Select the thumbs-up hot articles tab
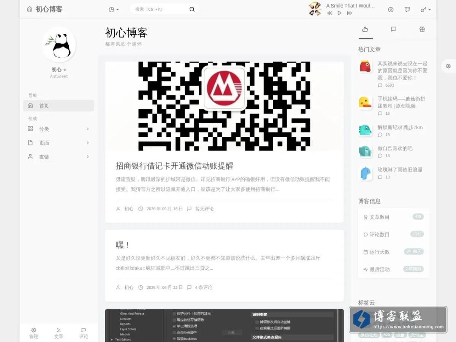Screen dimensions: 456x342 tap(365, 29)
